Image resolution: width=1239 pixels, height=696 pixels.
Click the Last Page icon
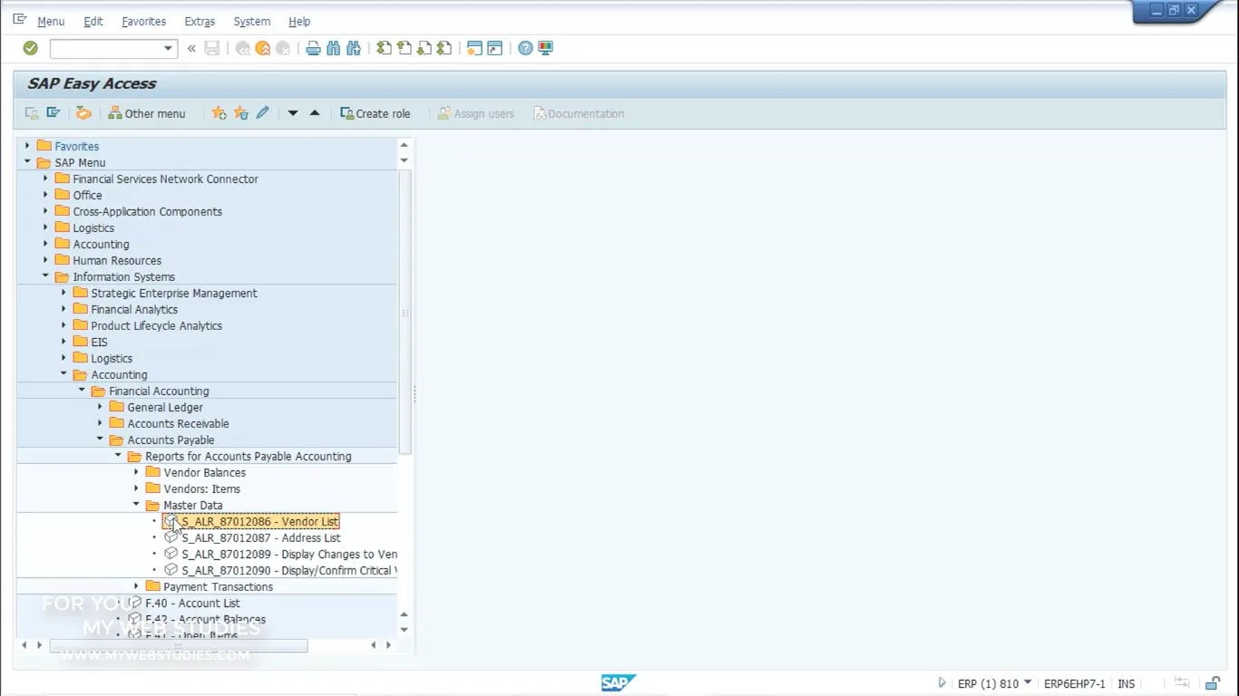click(444, 48)
